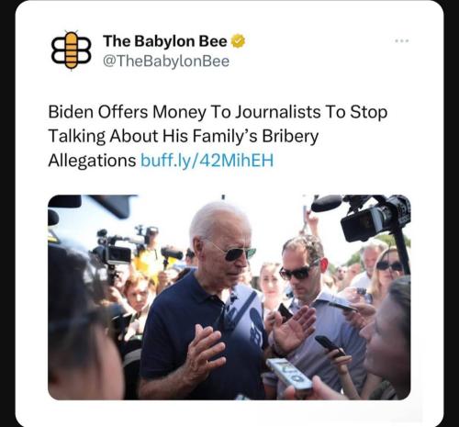Click the "The Babylon Bee" display name

(165, 41)
